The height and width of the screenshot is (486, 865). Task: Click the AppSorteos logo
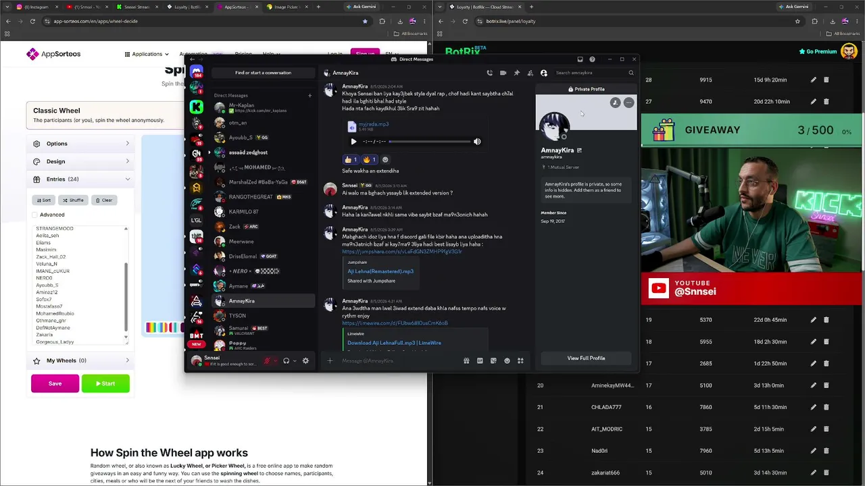[53, 54]
